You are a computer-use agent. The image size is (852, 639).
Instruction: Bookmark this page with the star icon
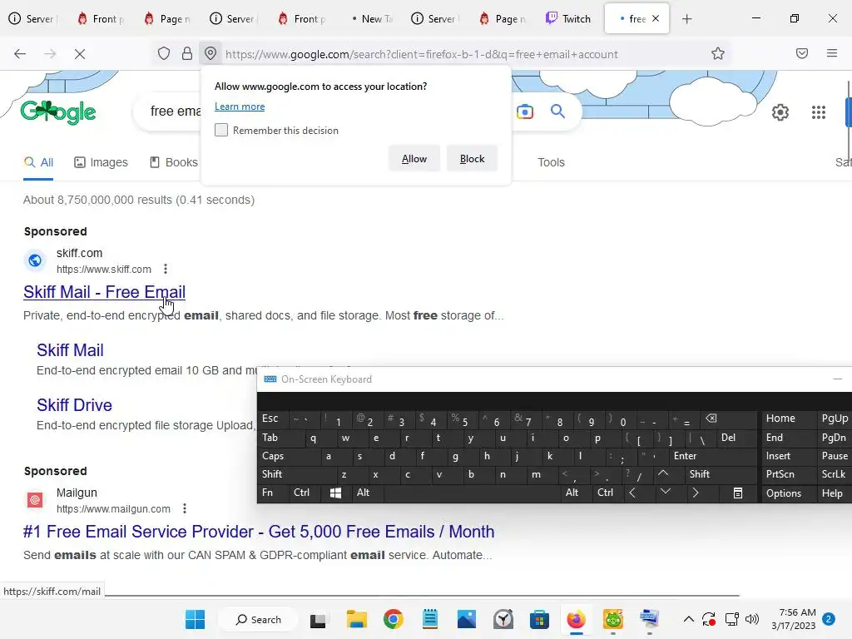coord(718,54)
